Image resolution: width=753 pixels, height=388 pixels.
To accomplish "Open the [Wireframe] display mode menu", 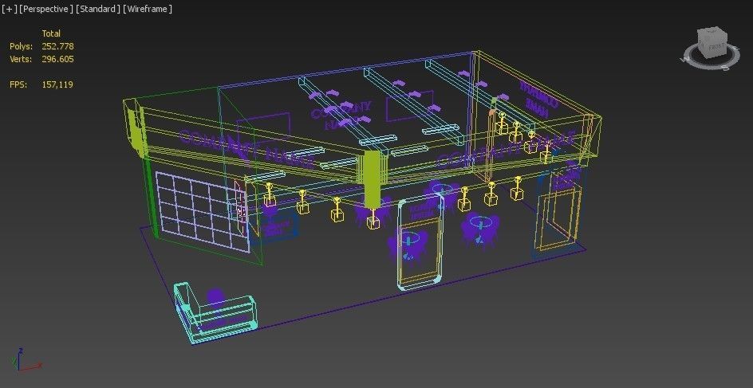I will click(148, 9).
